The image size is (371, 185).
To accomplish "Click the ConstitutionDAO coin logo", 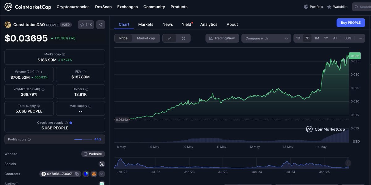I will (x=8, y=25).
